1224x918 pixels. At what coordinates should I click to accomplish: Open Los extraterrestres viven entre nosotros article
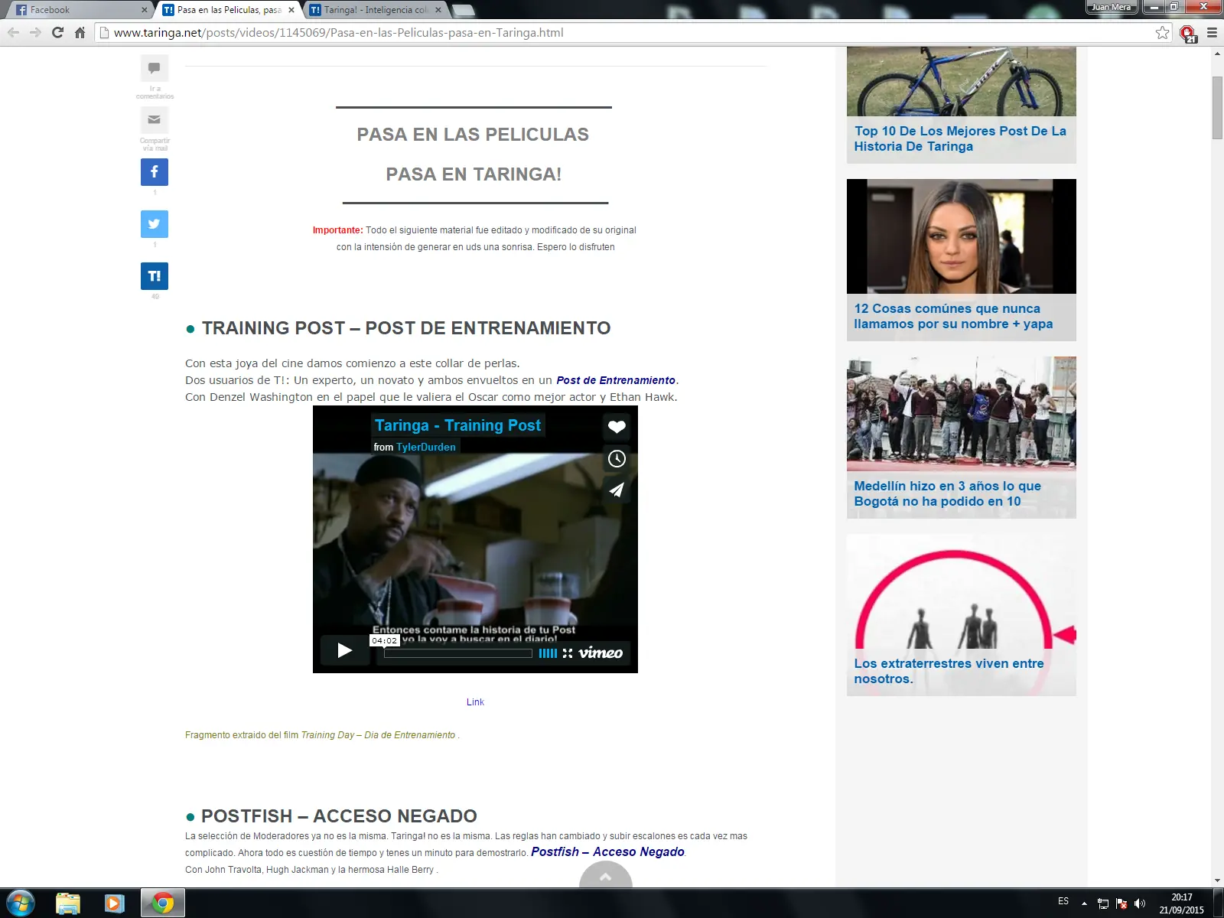(x=949, y=671)
